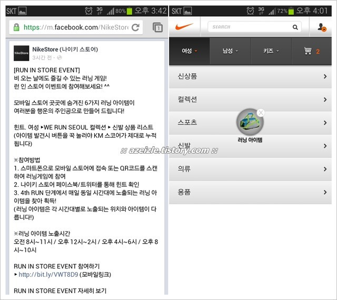Screen dimensions: 337x300
Task: Tap the ※러닝 아이템 노출시간 heading
Action: 42,233
